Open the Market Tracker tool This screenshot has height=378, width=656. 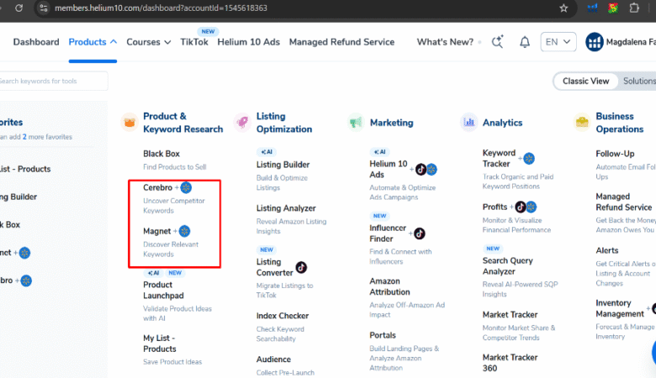pyautogui.click(x=510, y=314)
